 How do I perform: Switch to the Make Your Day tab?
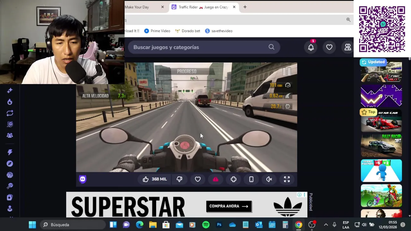point(137,7)
